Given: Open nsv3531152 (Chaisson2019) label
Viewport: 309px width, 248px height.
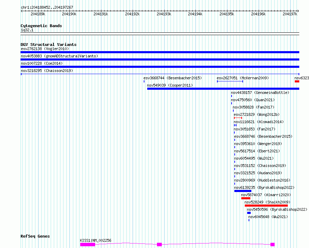Looking at the screenshot, I should 260,166.
